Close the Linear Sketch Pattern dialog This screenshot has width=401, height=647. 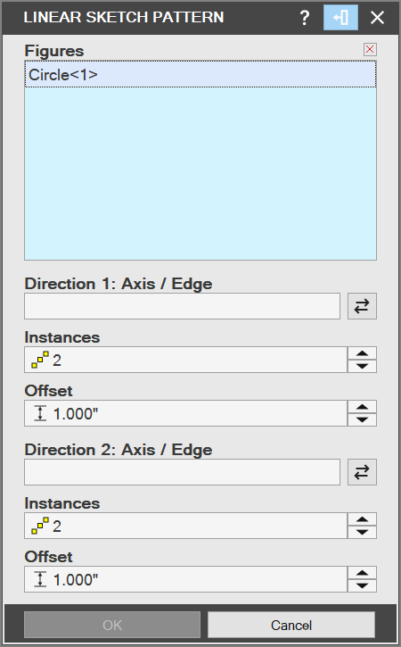click(377, 17)
